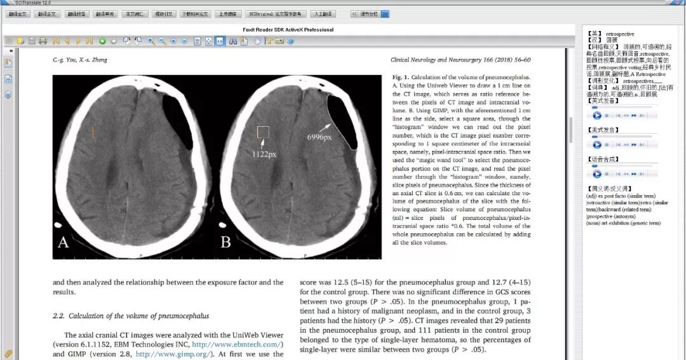686x360 pixels.
Task: Go to first page
Action: click(x=56, y=41)
